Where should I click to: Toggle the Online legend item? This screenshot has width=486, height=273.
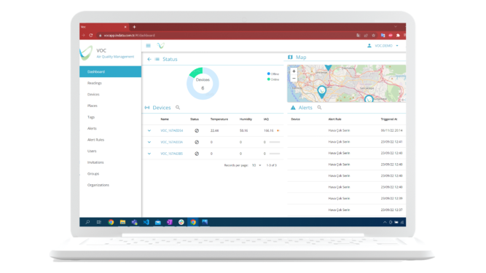[273, 79]
